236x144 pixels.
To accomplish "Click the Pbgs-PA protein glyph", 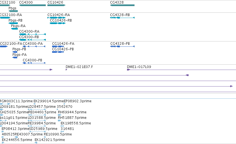I will [x=15, y=57].
